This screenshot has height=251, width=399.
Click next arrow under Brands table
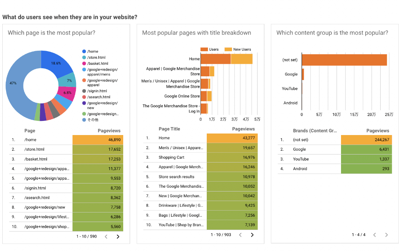[386, 235]
